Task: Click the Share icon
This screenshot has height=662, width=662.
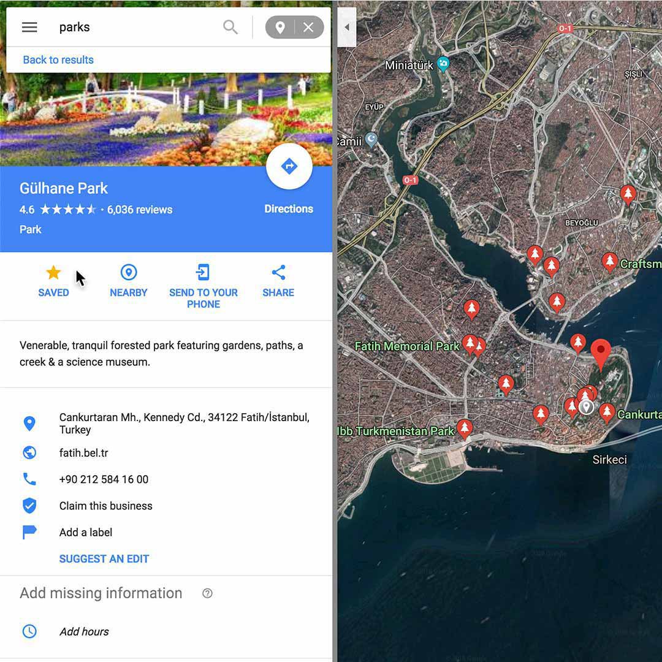Action: point(279,273)
